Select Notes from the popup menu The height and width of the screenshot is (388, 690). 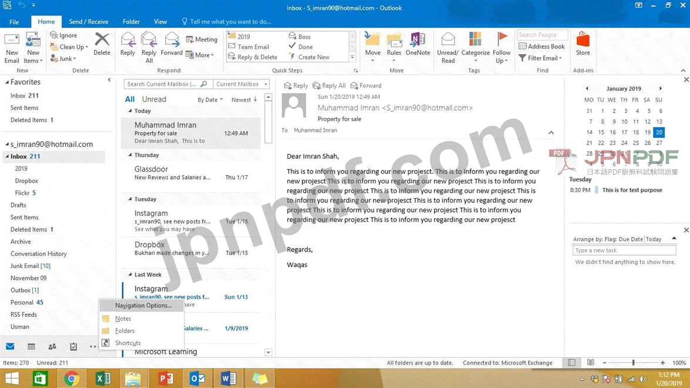[123, 319]
